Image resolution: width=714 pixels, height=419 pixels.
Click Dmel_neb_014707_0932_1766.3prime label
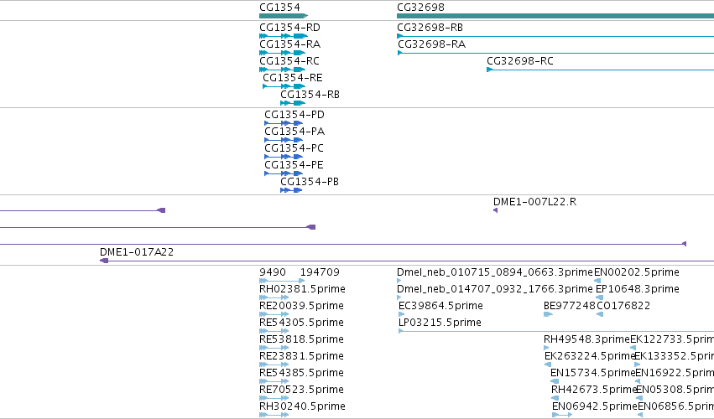pos(494,289)
